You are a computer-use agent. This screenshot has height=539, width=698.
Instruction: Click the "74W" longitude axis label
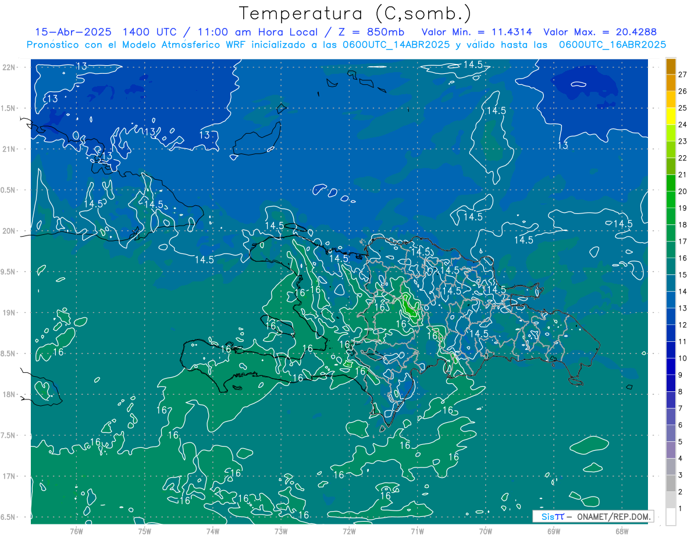coord(213,531)
